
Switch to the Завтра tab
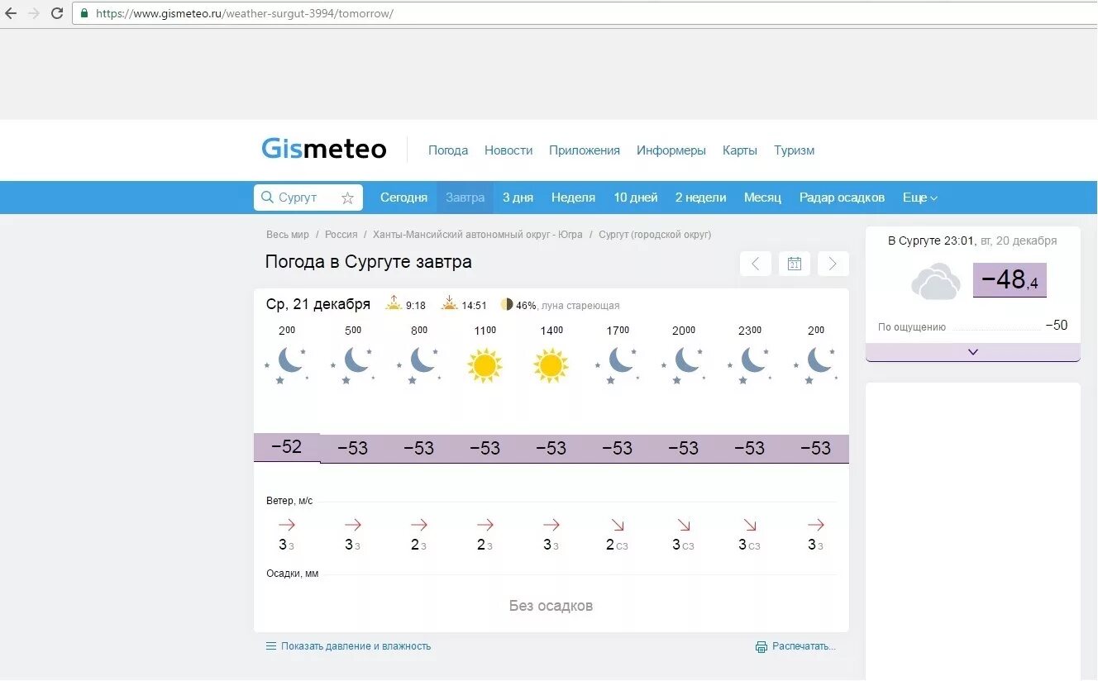(x=465, y=198)
